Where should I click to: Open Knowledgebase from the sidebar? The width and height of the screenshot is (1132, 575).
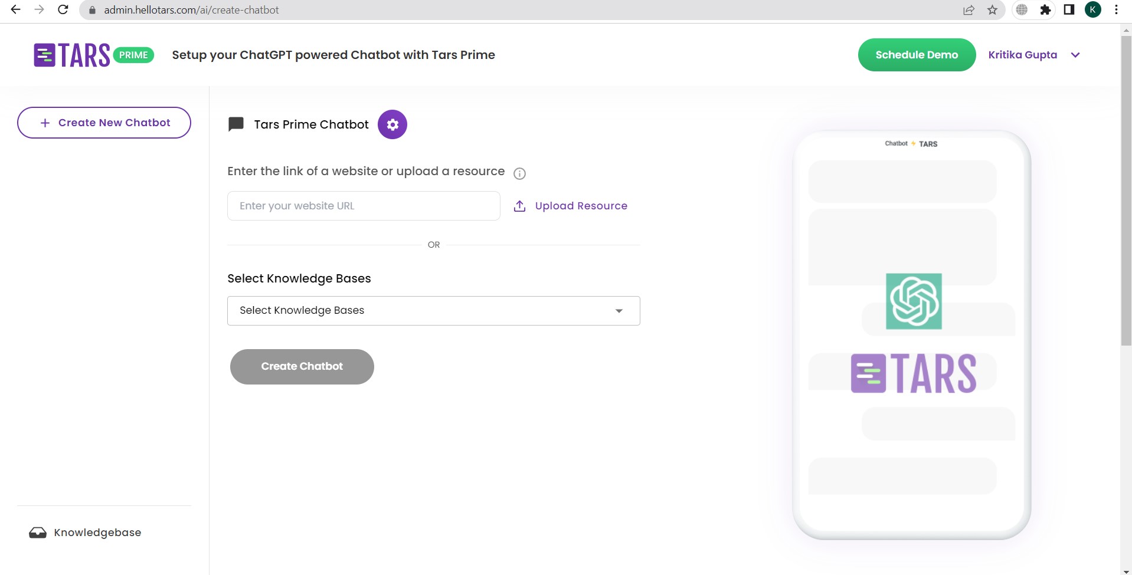97,532
